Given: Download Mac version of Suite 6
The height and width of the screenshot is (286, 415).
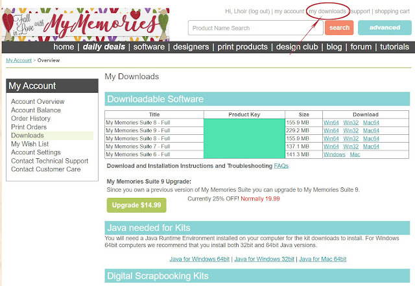Looking at the screenshot, I should tap(355, 154).
